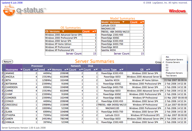The height and width of the screenshot is (131, 192).
Task: Open details magnifier for CONGO
Action: pos(4,101)
